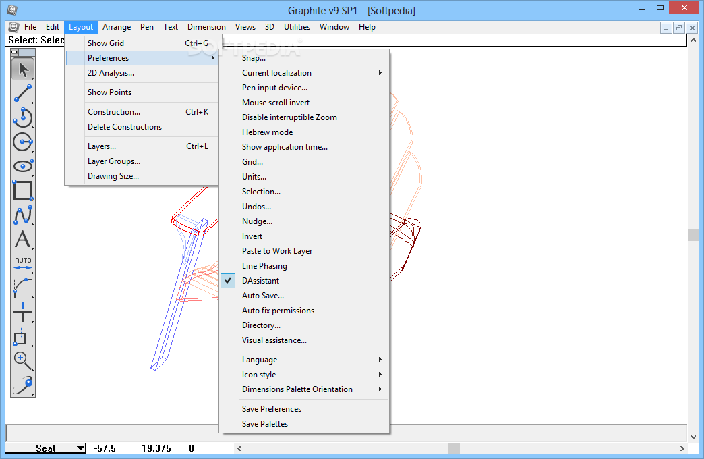The image size is (704, 459).
Task: Click the vertical scrollbar down arrow
Action: click(693, 437)
